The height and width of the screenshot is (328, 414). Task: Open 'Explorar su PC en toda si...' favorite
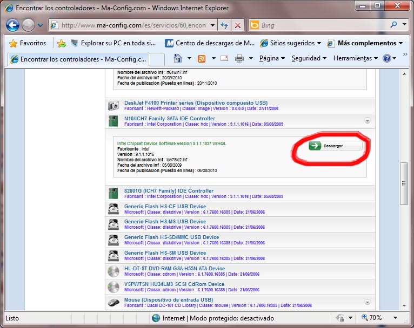pos(113,43)
